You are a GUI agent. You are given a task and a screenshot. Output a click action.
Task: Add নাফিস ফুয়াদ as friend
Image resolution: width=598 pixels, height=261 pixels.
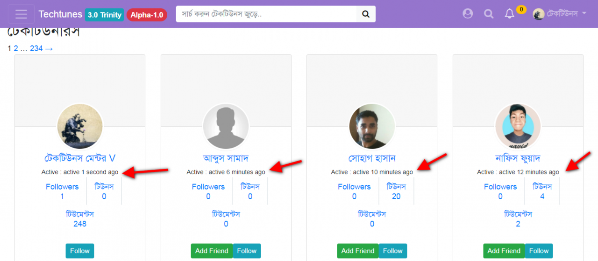pos(504,251)
